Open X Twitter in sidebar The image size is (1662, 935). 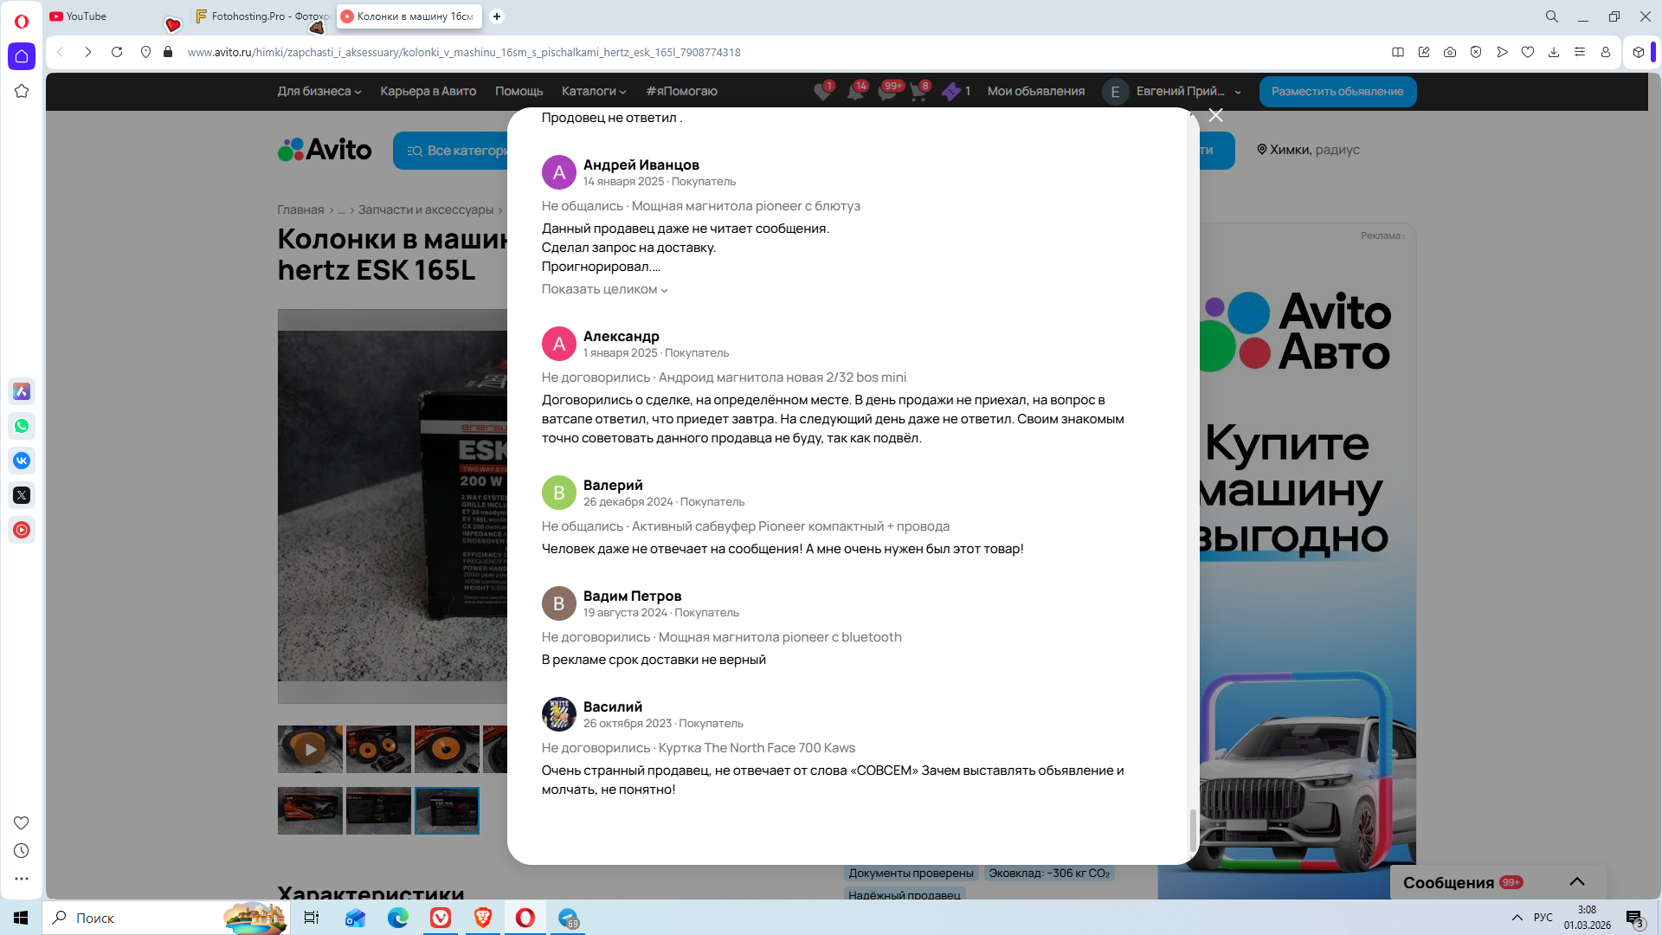[x=22, y=495]
